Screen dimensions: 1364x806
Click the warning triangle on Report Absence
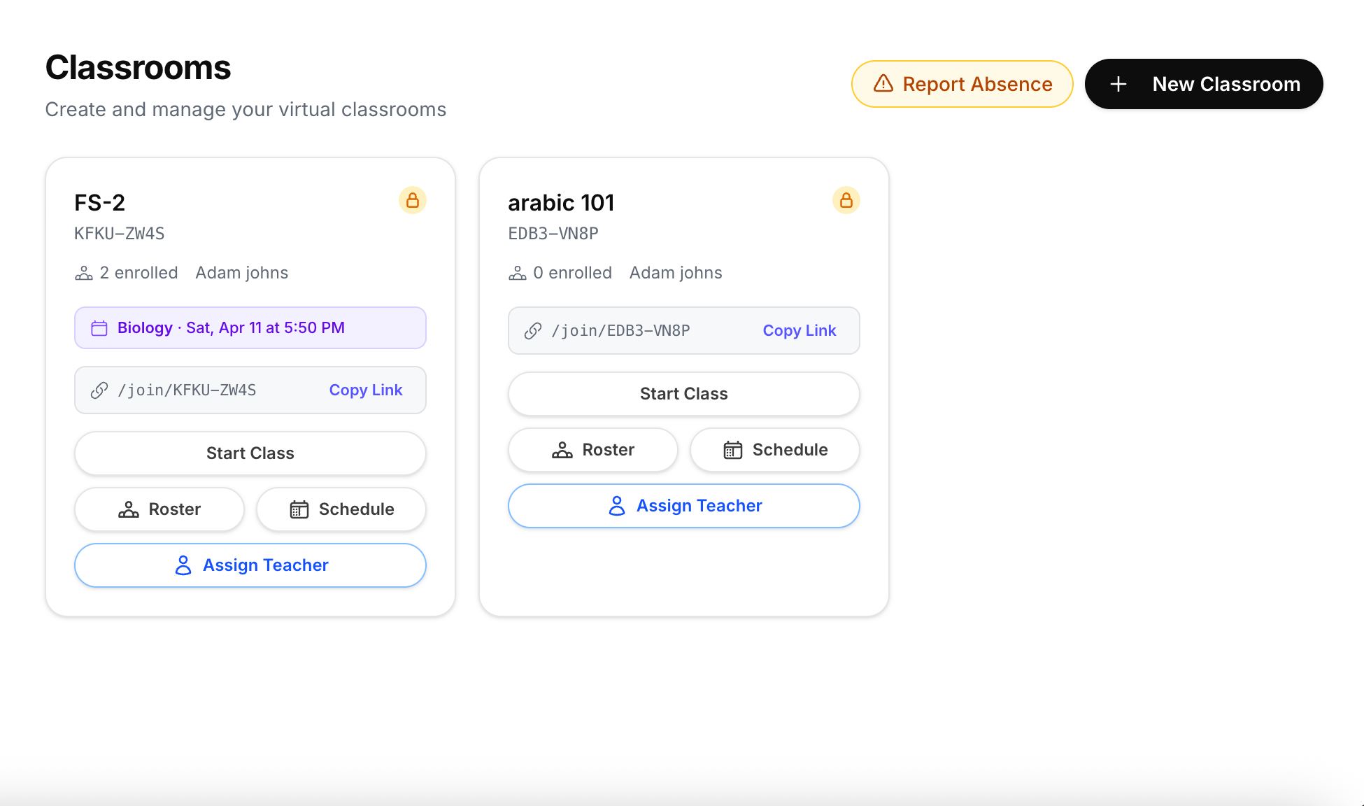coord(883,84)
